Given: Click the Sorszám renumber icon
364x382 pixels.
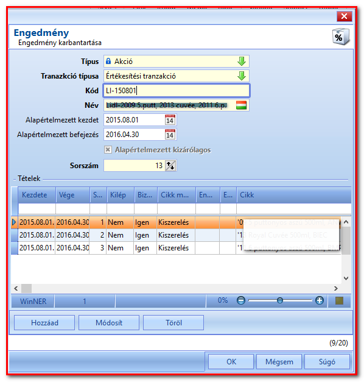Looking at the screenshot, I should click(170, 166).
